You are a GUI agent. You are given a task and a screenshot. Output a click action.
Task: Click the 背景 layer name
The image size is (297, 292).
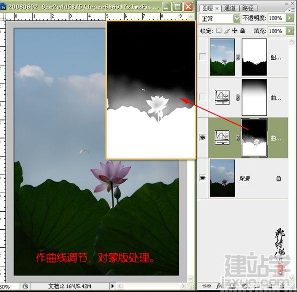click(x=244, y=178)
